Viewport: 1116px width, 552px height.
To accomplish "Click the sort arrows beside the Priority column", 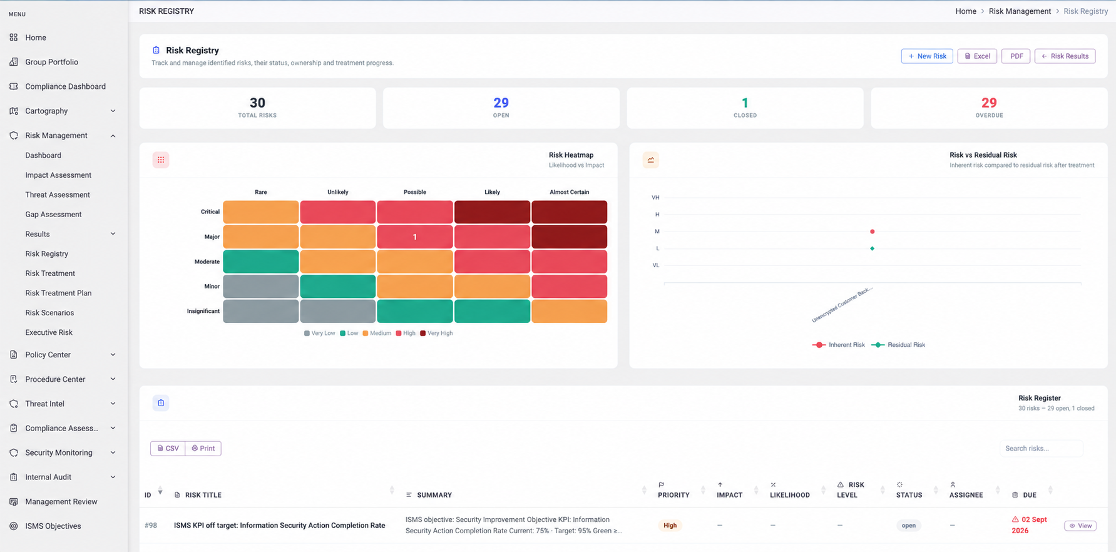I will coord(703,490).
